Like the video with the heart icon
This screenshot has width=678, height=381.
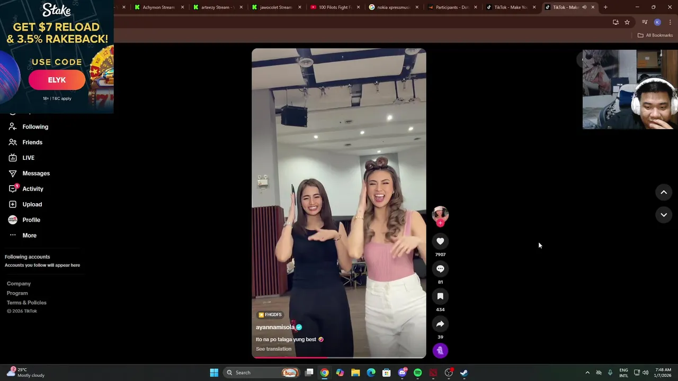[440, 241]
